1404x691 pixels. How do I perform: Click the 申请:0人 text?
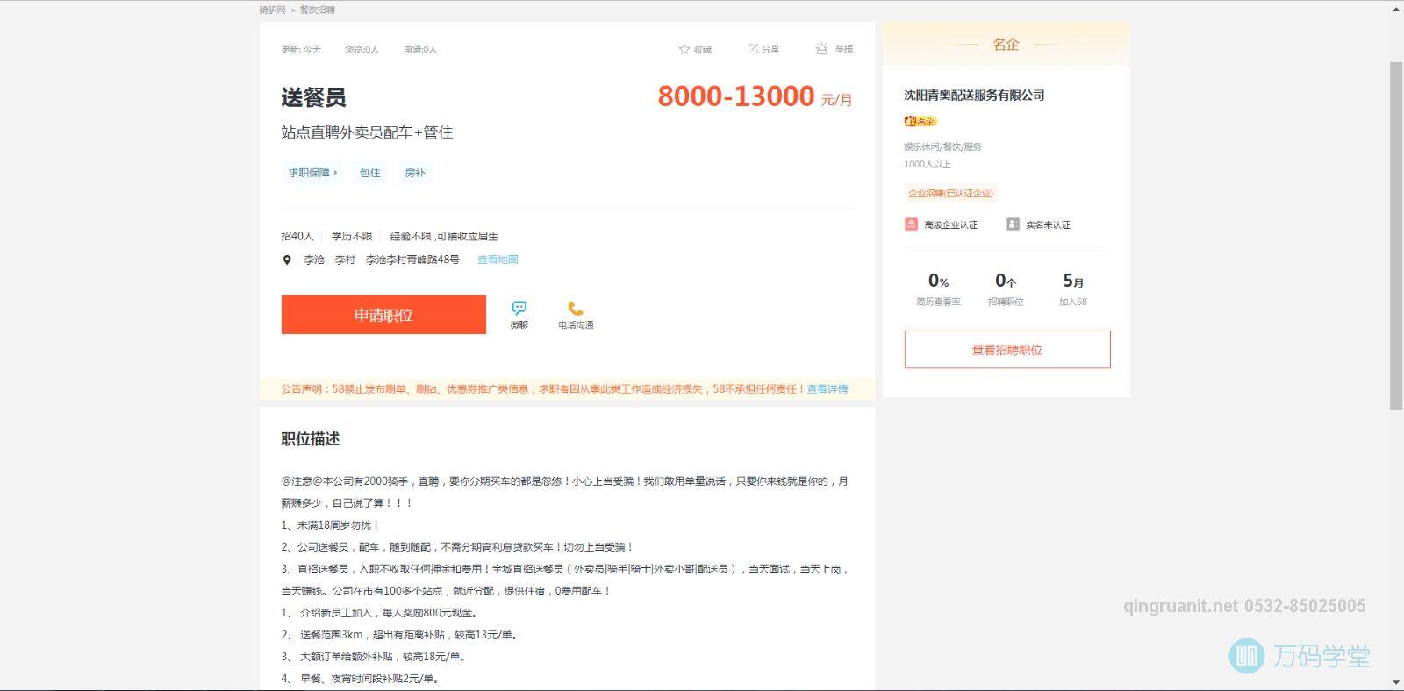pos(420,49)
